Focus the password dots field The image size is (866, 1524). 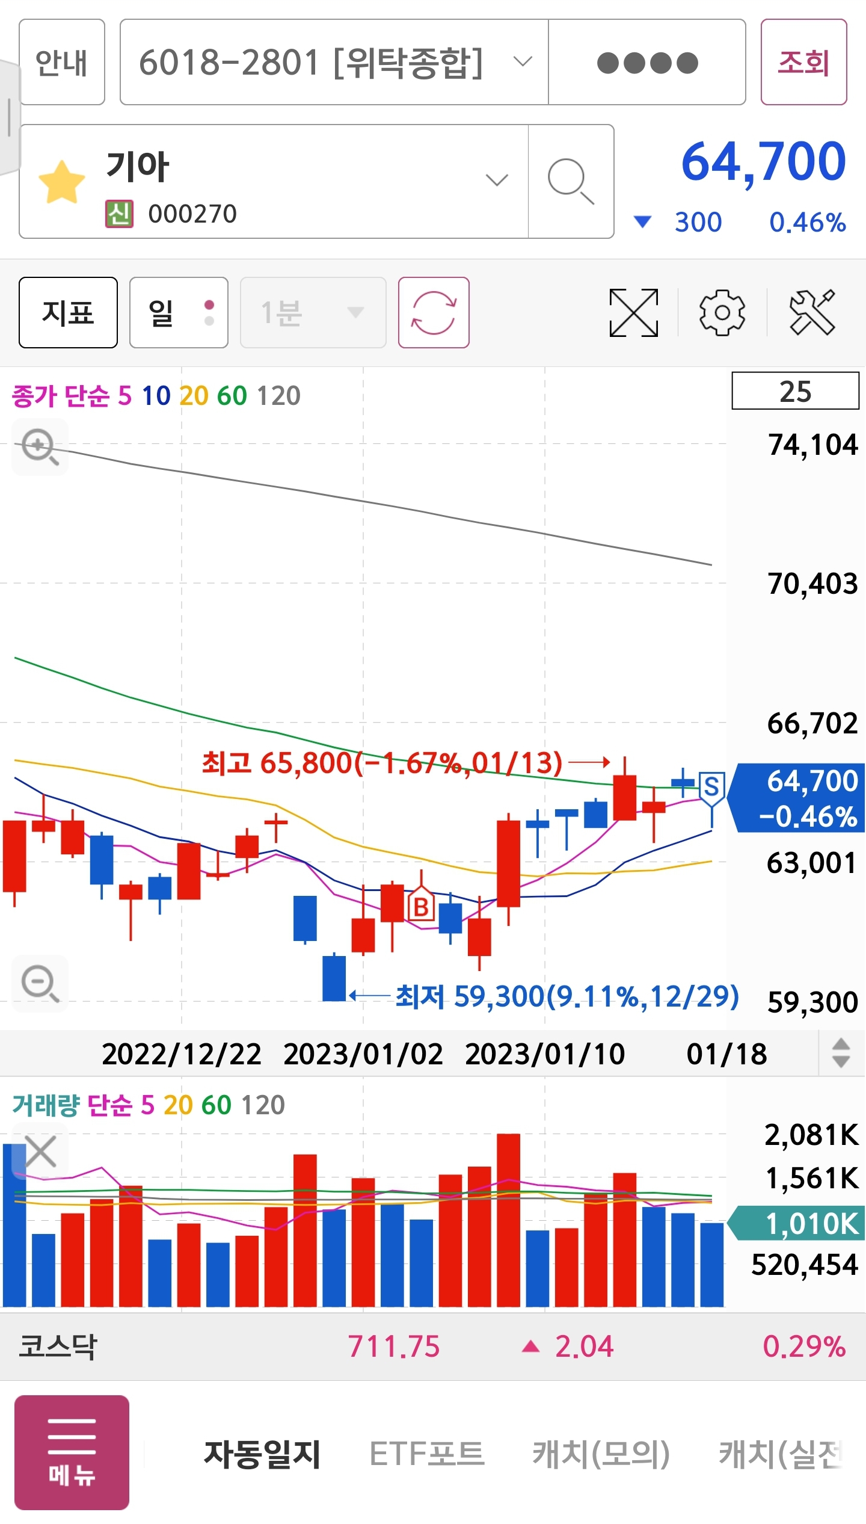coord(647,62)
